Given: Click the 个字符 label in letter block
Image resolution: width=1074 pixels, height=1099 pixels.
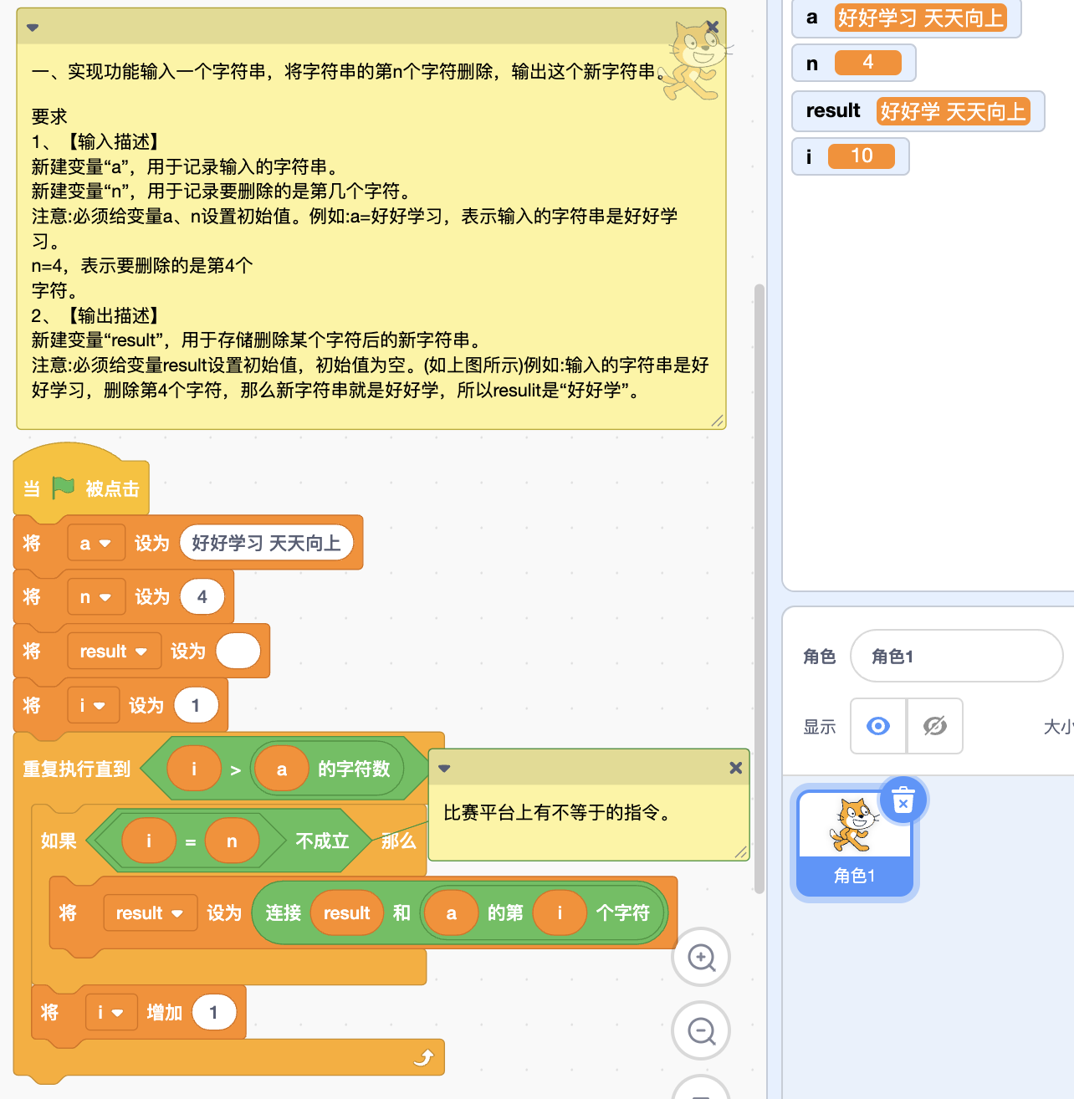Looking at the screenshot, I should tap(622, 913).
